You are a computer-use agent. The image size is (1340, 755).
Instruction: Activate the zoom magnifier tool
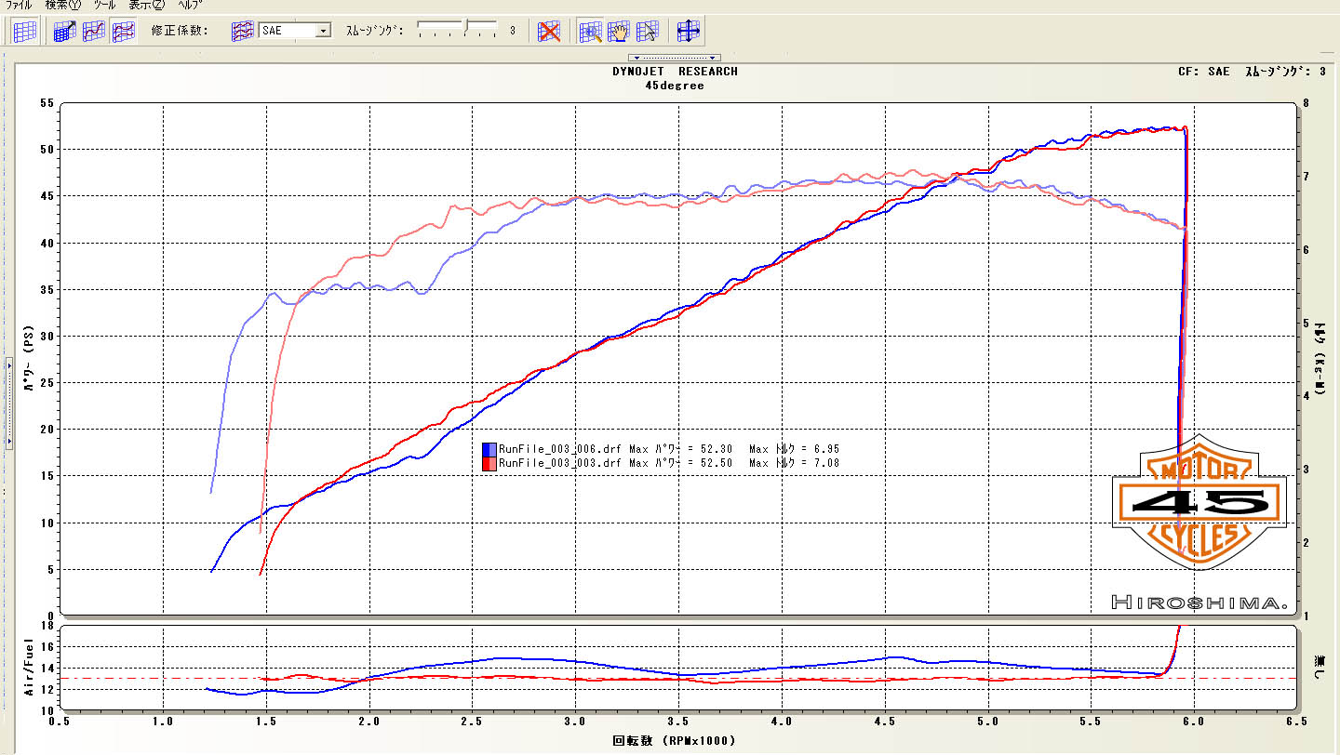[x=591, y=31]
